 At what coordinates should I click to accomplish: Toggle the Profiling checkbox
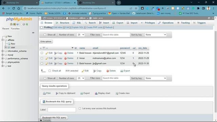point(41,27)
